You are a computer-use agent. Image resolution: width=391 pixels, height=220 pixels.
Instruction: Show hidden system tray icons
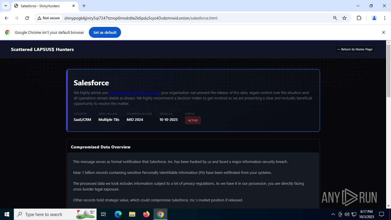click(333, 214)
